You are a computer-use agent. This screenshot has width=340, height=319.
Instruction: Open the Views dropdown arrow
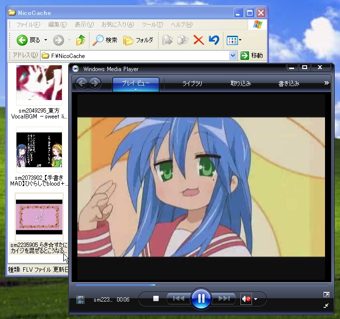pos(240,40)
